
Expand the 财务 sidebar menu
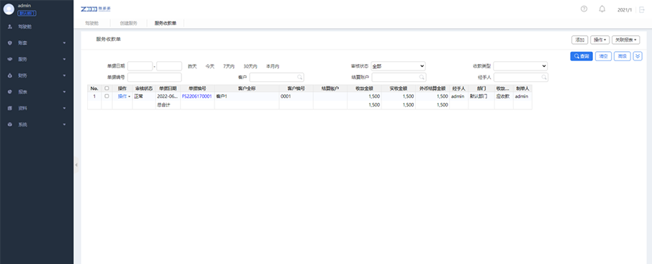37,76
